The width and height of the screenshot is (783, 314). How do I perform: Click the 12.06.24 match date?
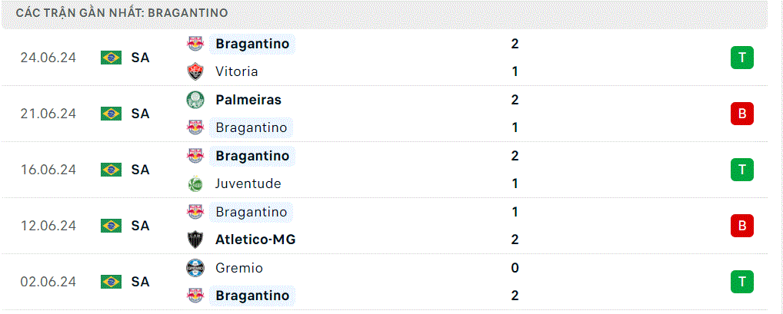(48, 226)
